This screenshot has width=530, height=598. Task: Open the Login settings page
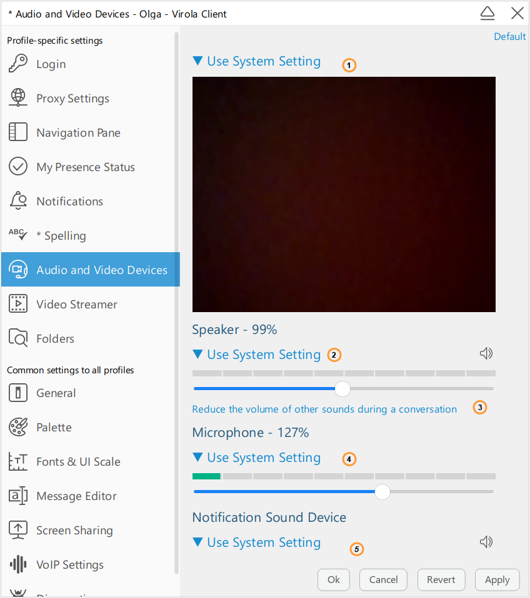click(19, 64)
